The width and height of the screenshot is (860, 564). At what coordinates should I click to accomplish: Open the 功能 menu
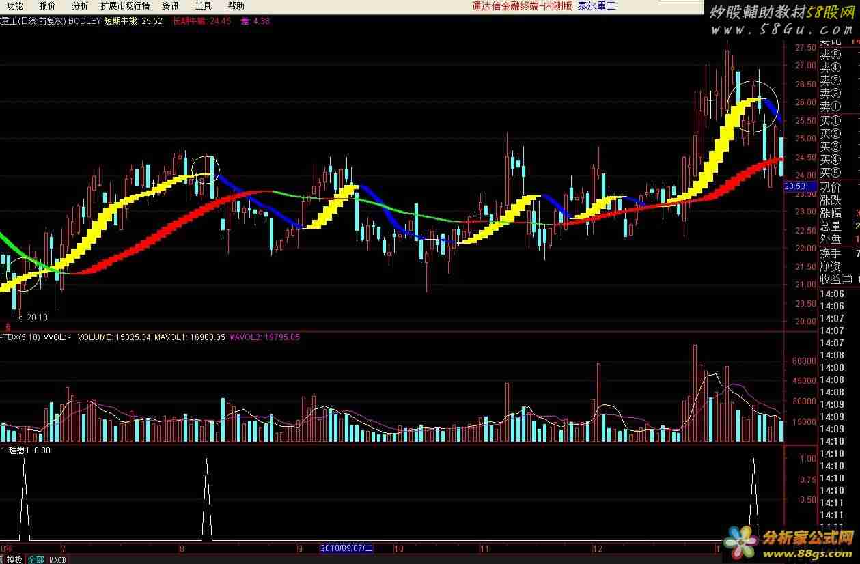click(x=14, y=6)
